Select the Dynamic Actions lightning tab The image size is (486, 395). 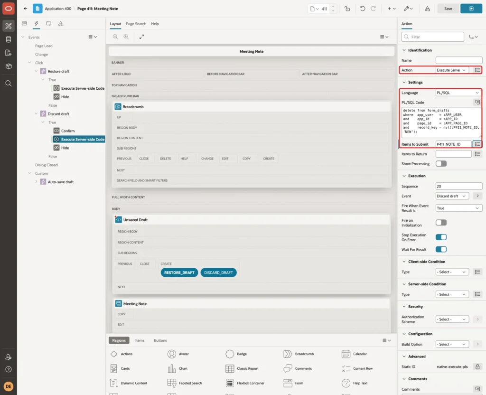tap(36, 24)
